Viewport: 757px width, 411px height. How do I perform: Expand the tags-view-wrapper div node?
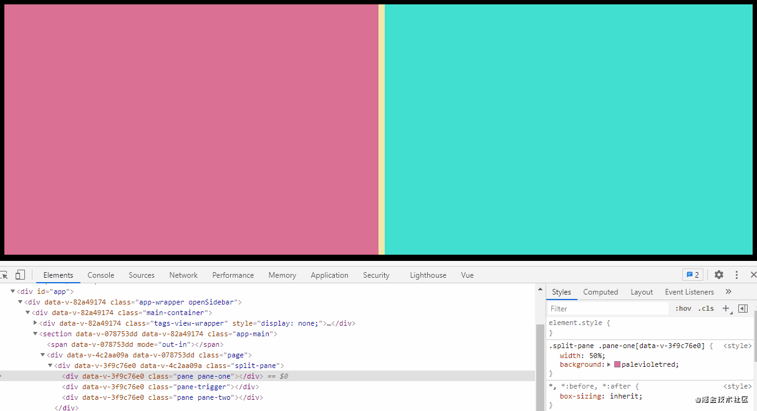tap(35, 323)
